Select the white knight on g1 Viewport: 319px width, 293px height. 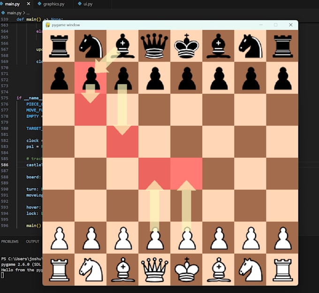[x=251, y=270]
